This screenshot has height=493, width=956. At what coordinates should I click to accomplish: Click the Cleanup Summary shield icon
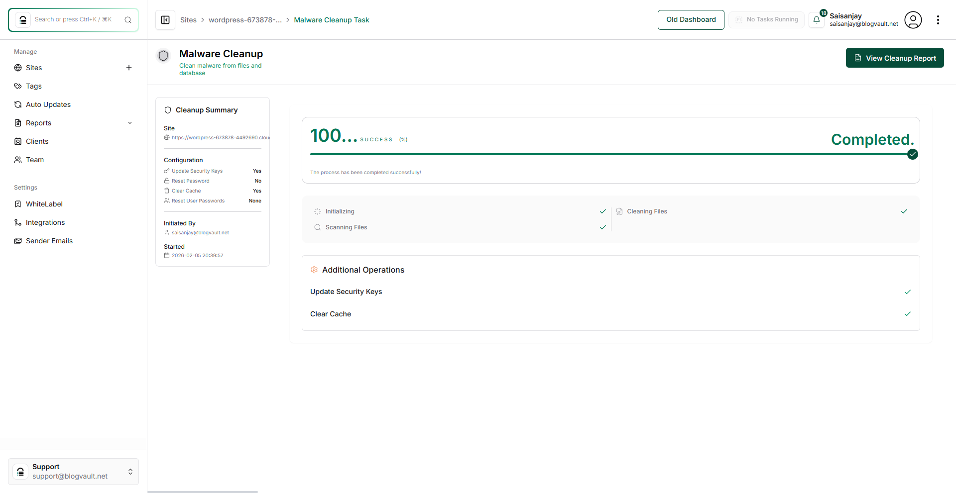(168, 110)
